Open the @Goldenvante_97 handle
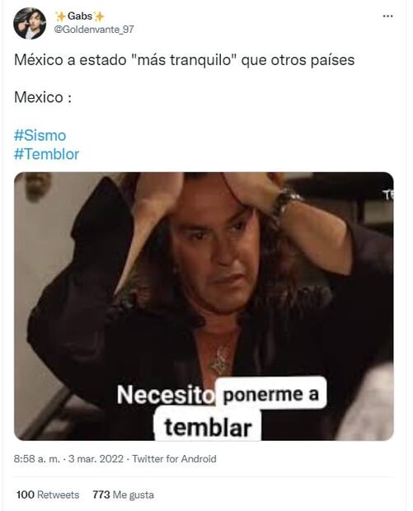This screenshot has height=511, width=413. tap(94, 30)
